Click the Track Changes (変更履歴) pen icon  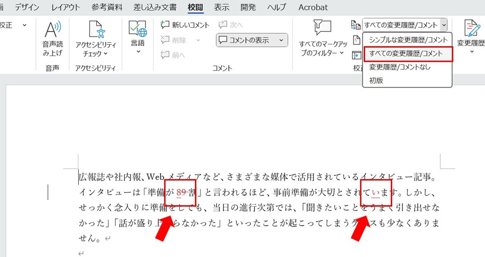(x=472, y=28)
